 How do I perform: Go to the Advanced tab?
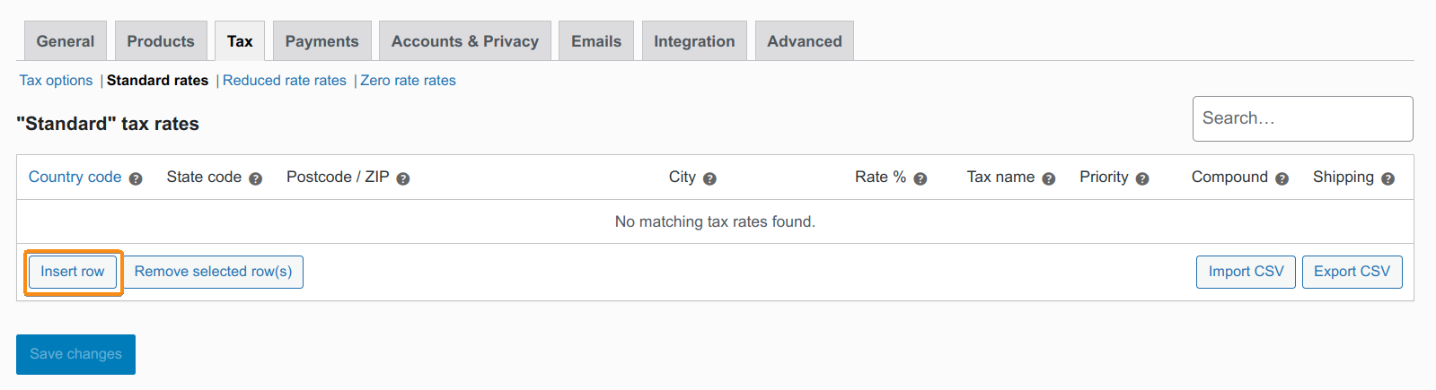point(805,41)
